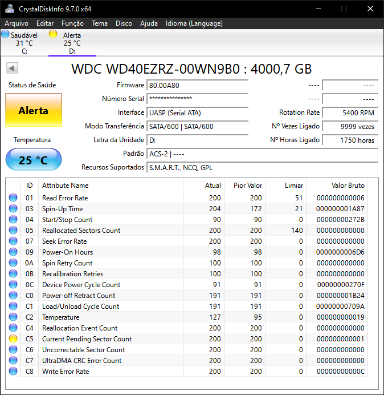Click status orb for UltraDMA CRC Error Count
The height and width of the screenshot is (395, 384).
pyautogui.click(x=13, y=360)
